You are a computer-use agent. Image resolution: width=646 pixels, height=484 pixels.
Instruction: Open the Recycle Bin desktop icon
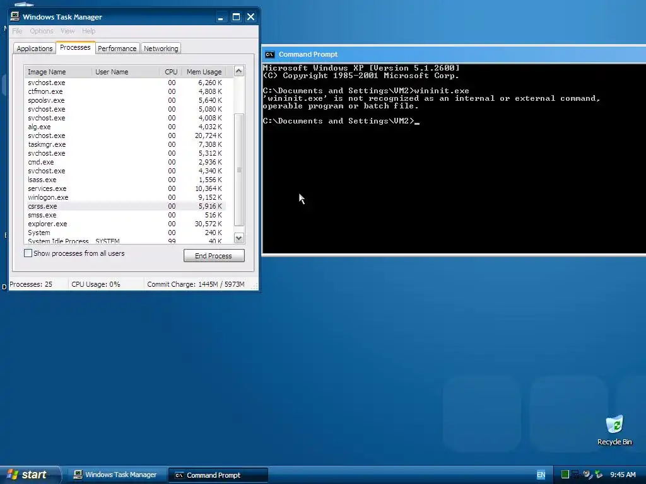coord(614,430)
